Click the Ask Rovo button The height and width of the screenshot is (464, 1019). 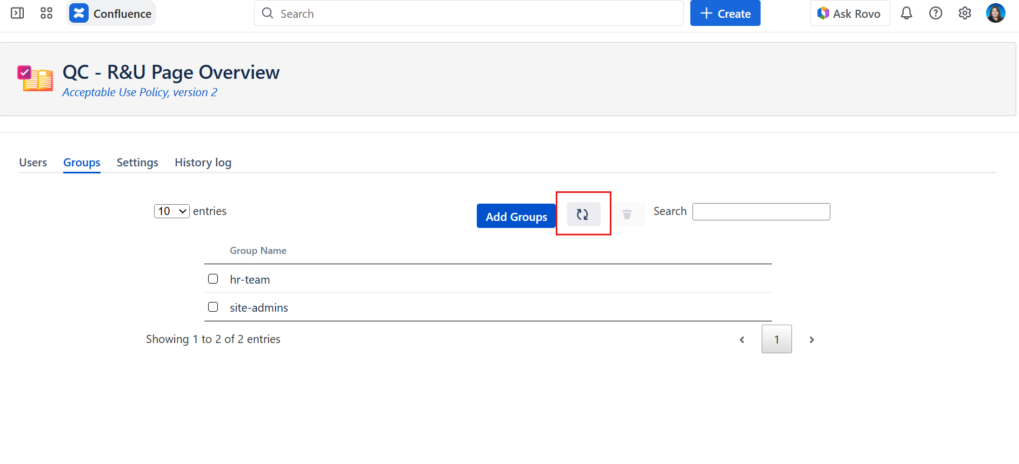point(850,14)
